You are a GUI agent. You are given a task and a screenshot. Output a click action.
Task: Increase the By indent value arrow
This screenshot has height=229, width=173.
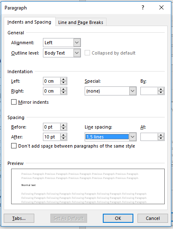coord(161,89)
